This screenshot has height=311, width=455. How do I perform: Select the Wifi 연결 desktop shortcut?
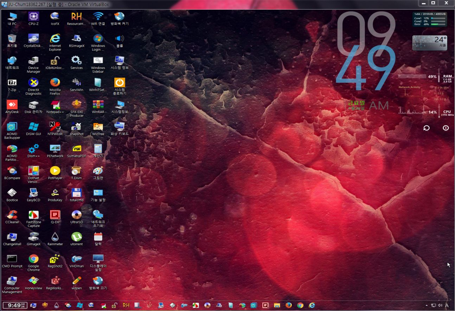click(x=98, y=19)
